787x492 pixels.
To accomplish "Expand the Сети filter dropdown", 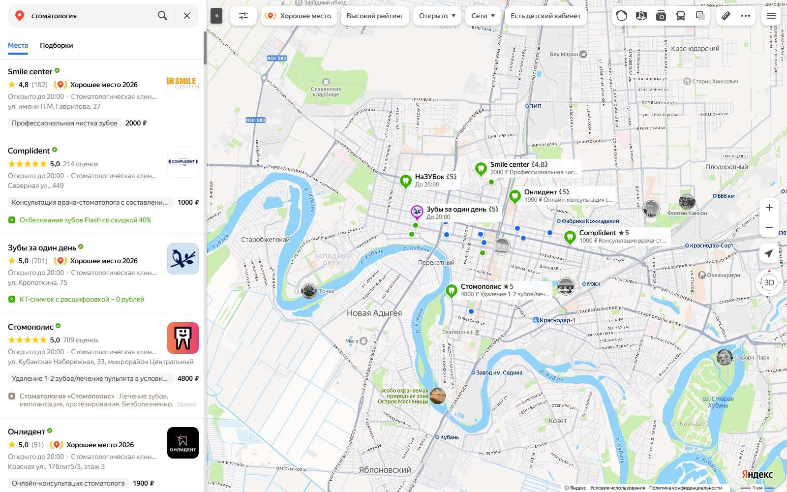I will tap(483, 16).
